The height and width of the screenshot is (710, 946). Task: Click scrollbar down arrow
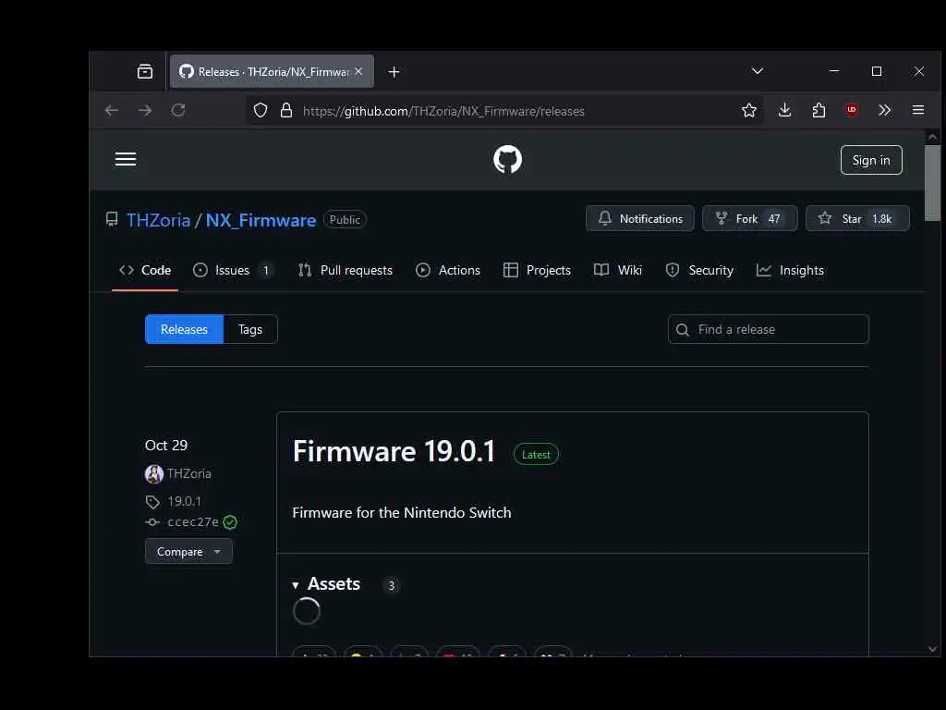point(932,649)
